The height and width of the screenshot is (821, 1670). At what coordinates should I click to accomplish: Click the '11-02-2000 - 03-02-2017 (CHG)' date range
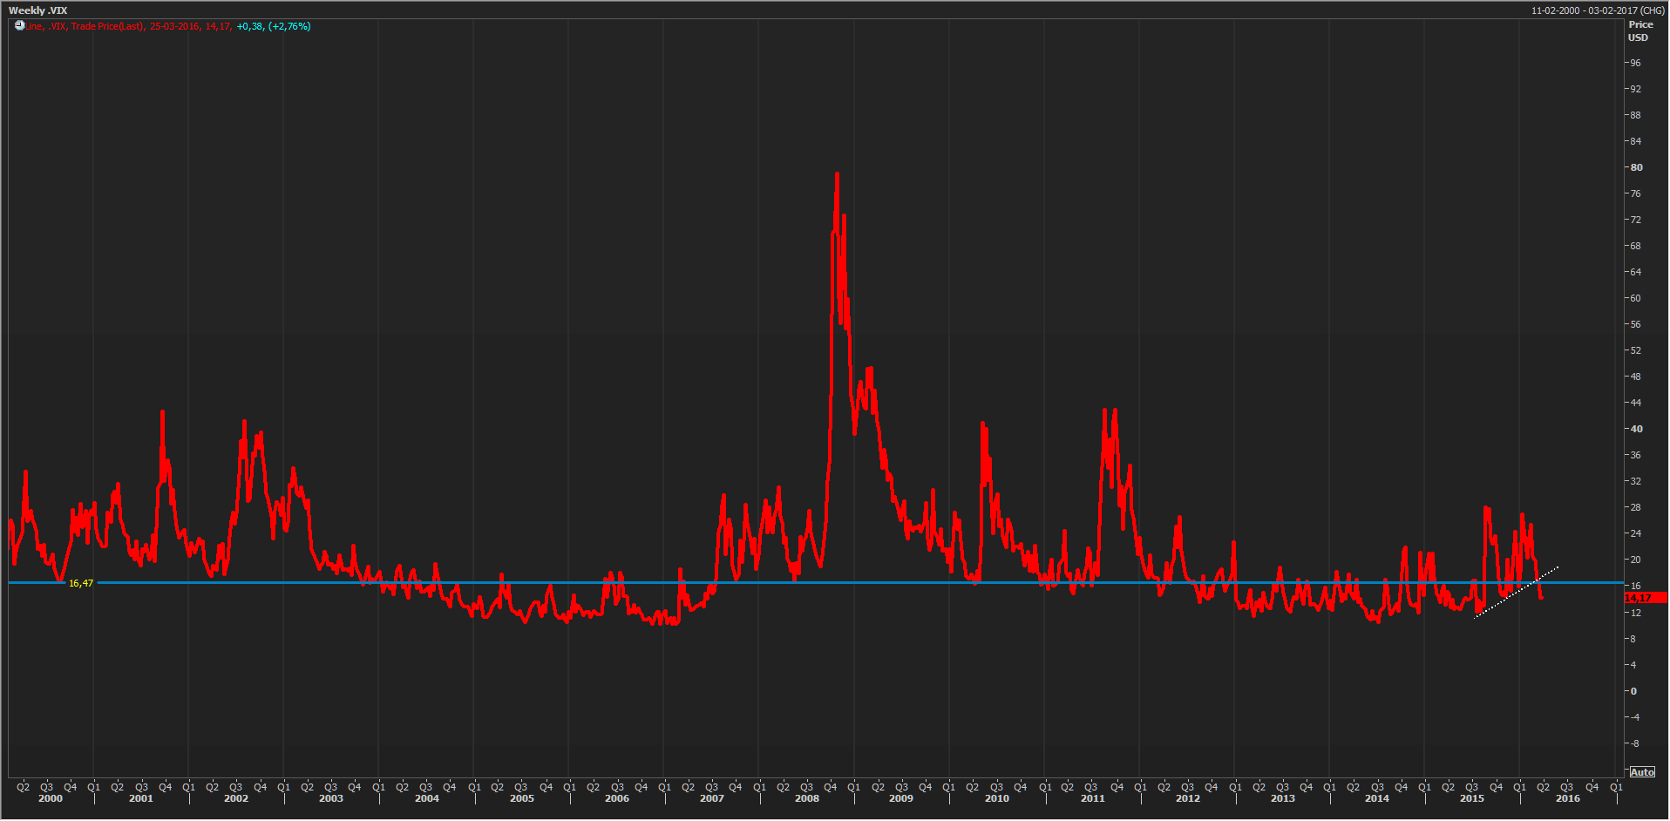coord(1598,10)
